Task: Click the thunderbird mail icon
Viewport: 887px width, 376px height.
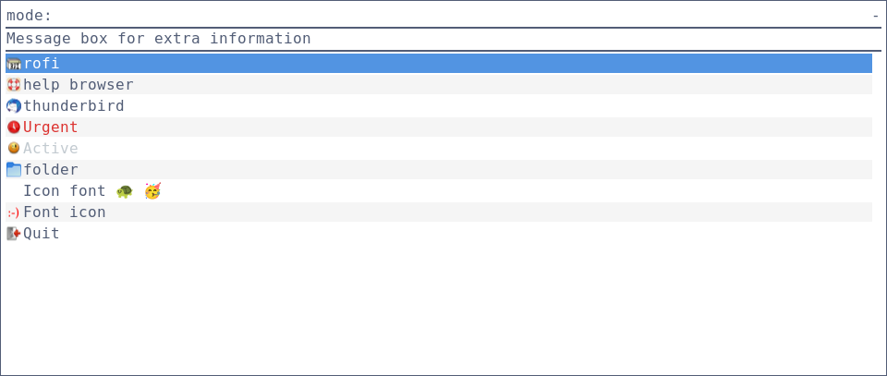Action: (14, 106)
